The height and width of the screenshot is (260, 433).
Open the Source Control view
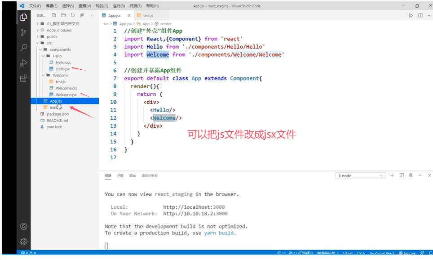[24, 32]
